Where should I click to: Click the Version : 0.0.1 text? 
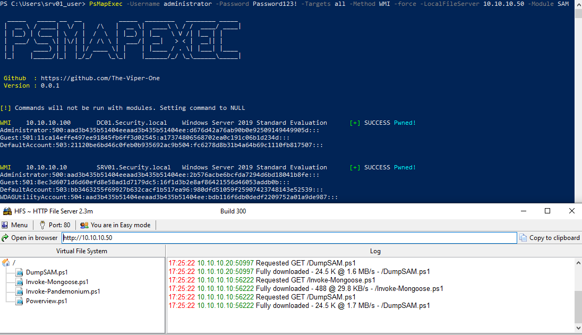(31, 85)
